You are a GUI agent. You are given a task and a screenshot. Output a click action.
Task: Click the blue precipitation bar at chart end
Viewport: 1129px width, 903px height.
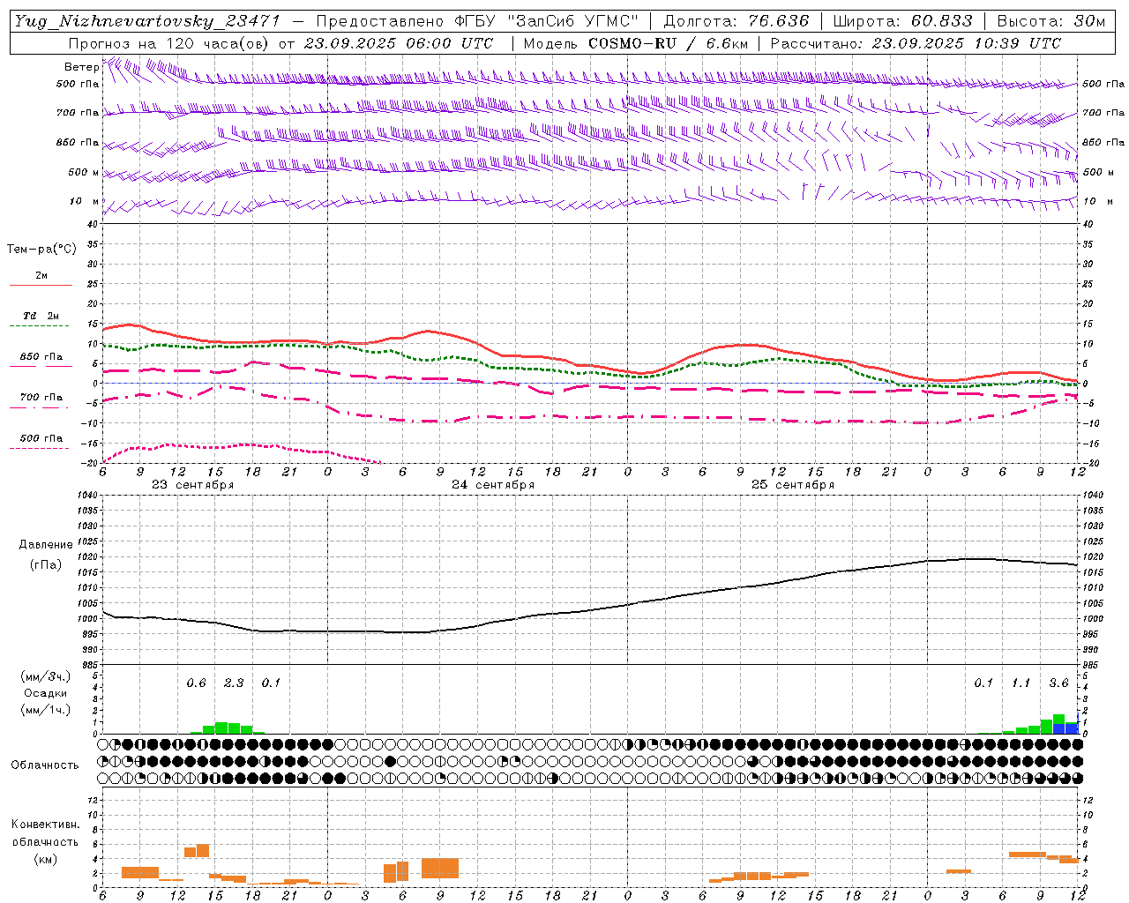(x=1065, y=728)
